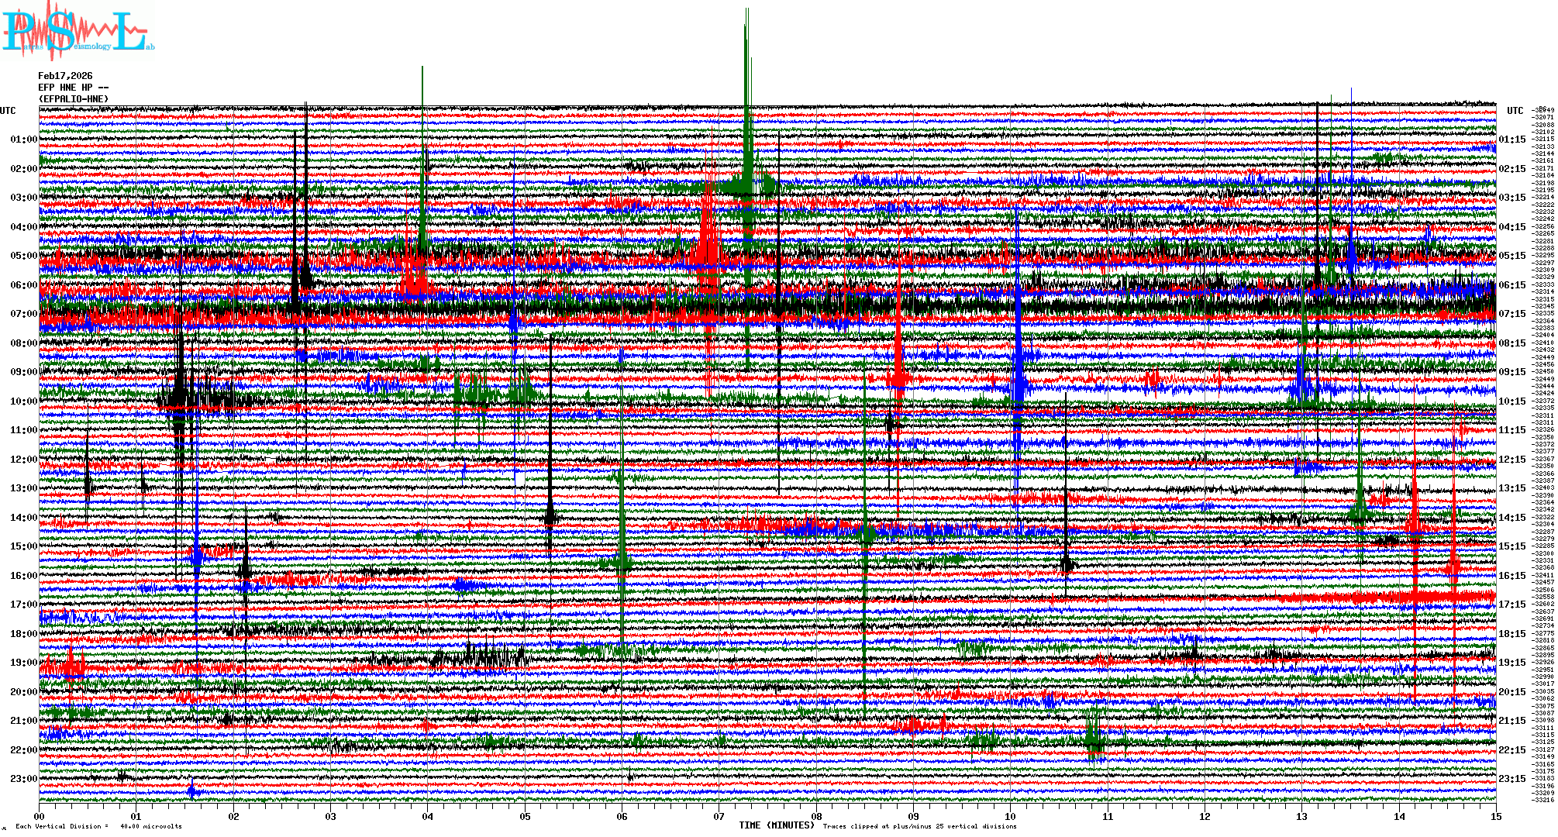1558x837 pixels.
Task: Click the left UTC axis header
Action: point(8,111)
